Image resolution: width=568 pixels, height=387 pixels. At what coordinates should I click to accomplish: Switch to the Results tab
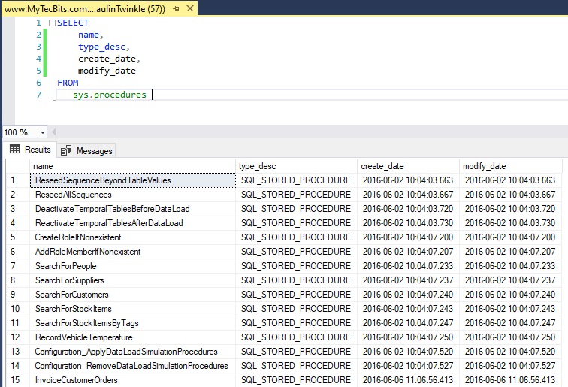click(x=30, y=150)
